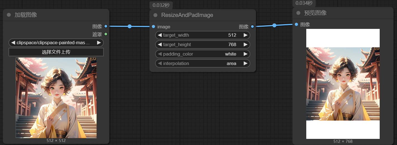Click the 图像 input port on 预览图像 node
Viewport: 397px width, 145px height.
(296, 24)
